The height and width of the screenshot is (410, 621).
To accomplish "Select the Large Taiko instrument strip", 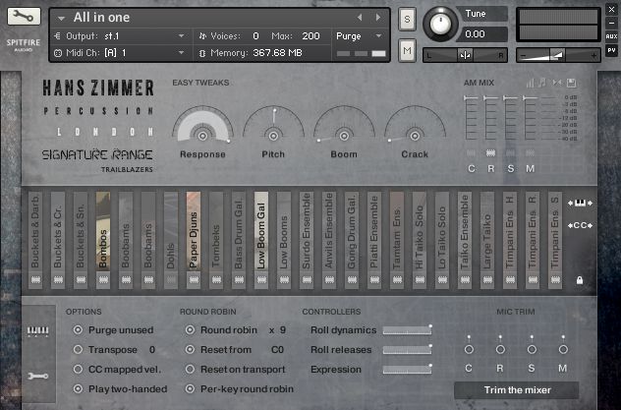I will 487,231.
